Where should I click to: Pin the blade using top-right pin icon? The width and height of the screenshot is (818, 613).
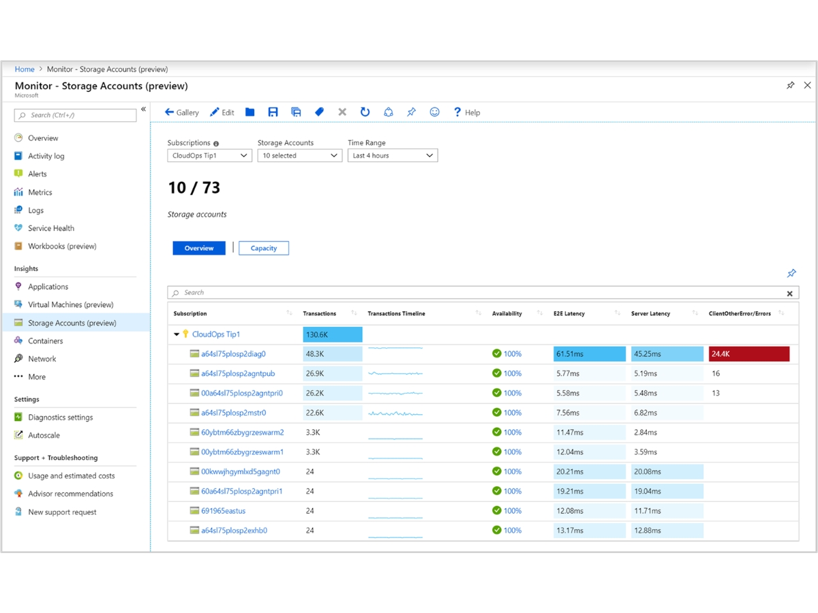[791, 86]
